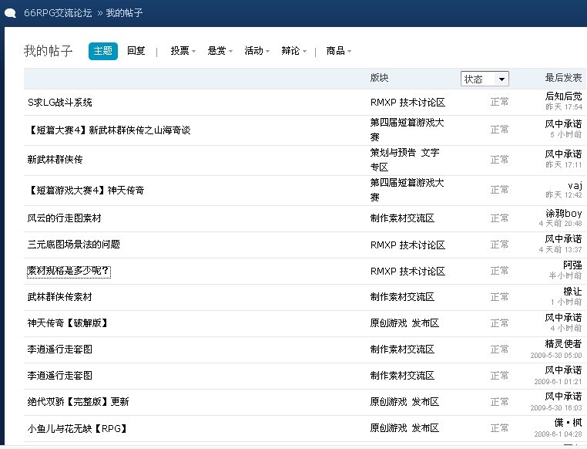Viewport: 587px width, 449px height.
Task: Open thread 武林群侠传素材
Action: tap(59, 297)
